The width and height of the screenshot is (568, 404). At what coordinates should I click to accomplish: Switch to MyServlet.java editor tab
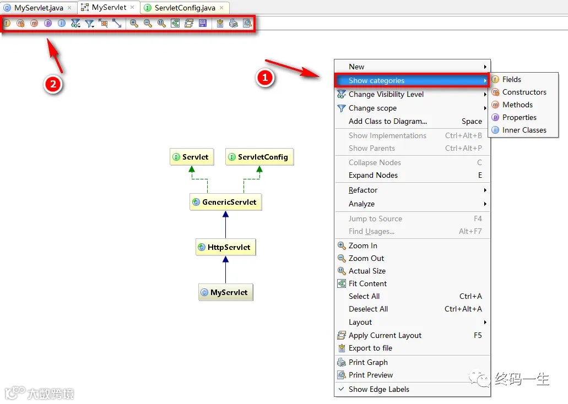[x=38, y=8]
